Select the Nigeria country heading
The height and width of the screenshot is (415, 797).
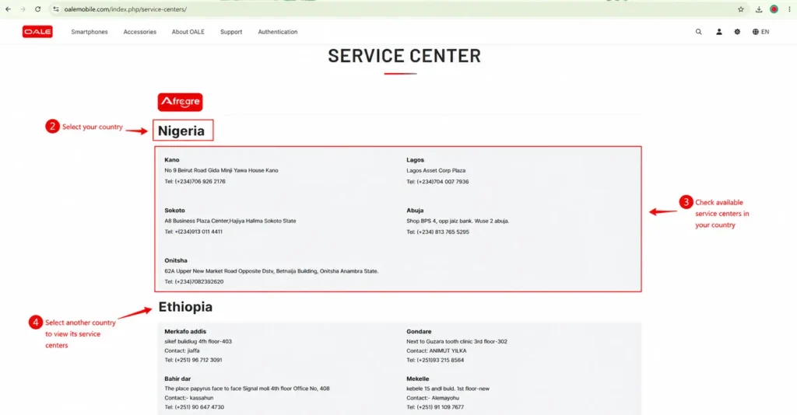(x=181, y=131)
